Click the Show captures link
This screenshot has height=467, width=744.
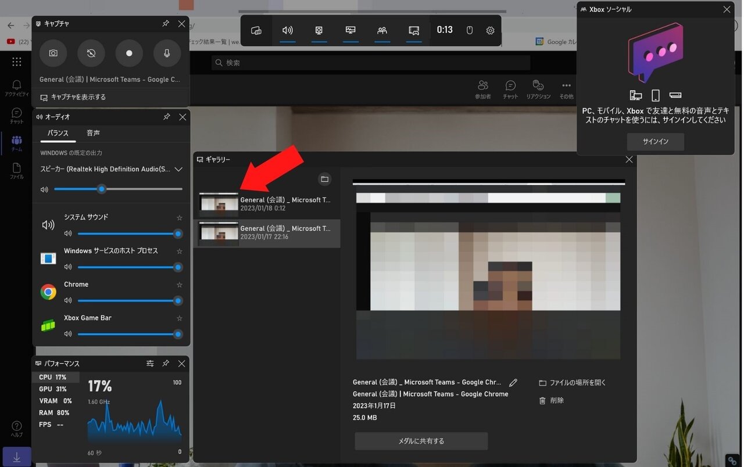pos(73,97)
